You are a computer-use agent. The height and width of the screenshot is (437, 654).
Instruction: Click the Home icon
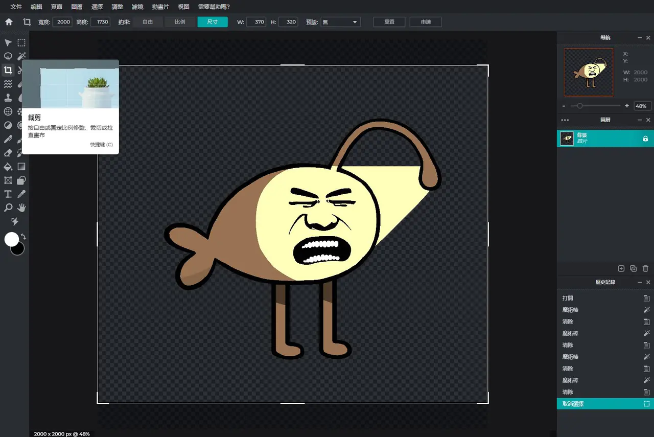click(x=9, y=22)
